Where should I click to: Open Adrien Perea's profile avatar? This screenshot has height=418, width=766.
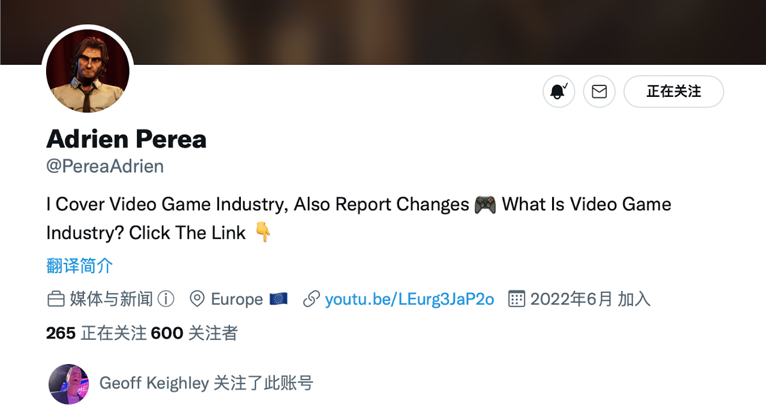(x=88, y=71)
